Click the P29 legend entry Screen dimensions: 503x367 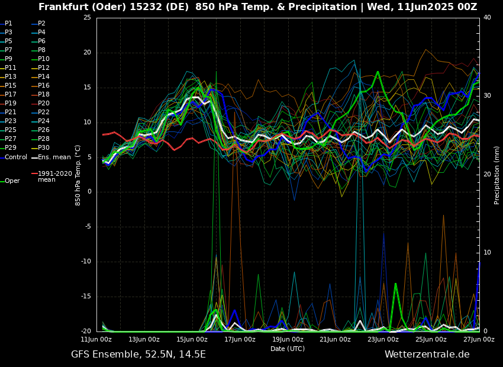pos(8,147)
